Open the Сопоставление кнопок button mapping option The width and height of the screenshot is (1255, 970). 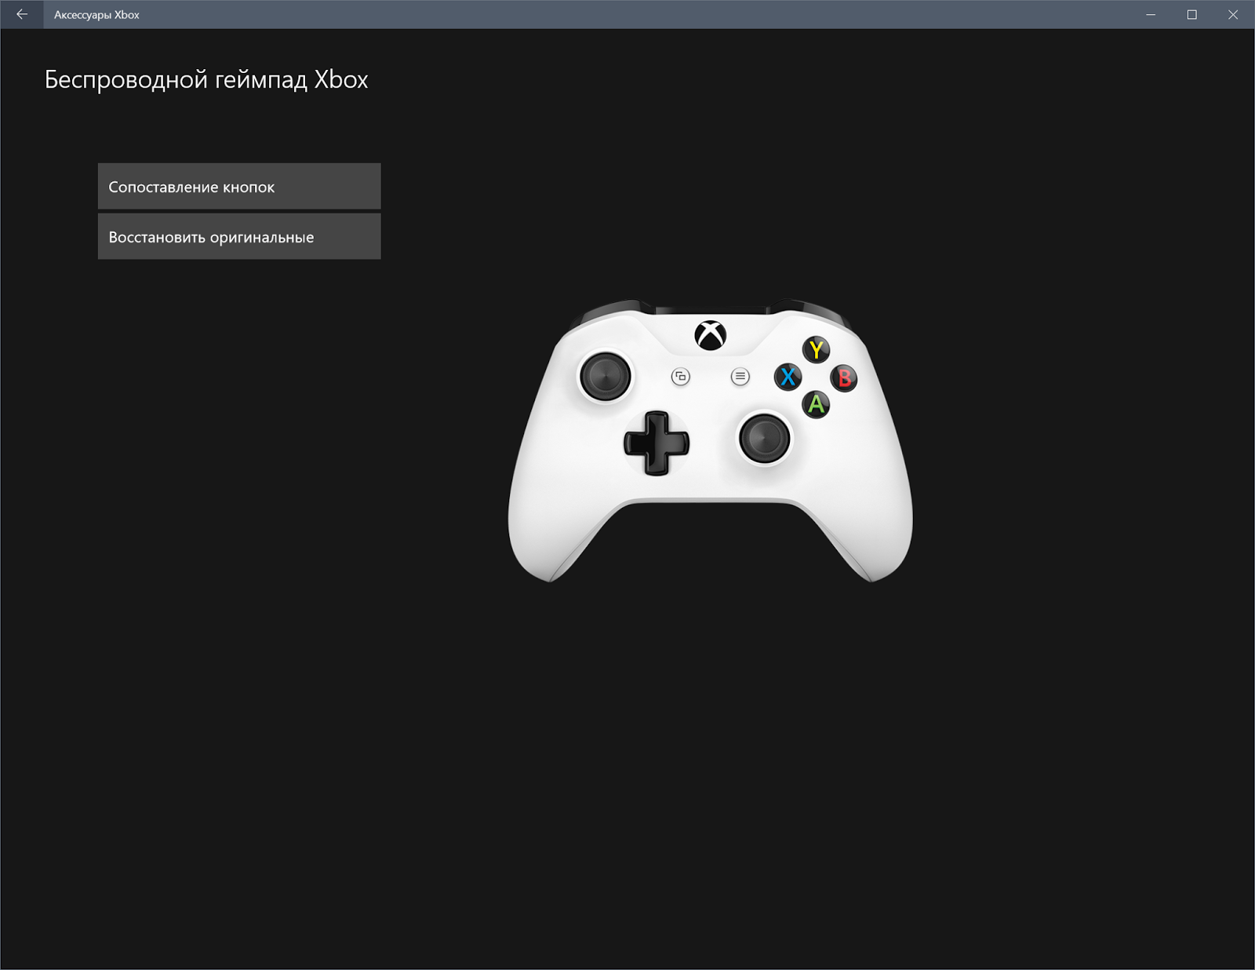pyautogui.click(x=239, y=186)
